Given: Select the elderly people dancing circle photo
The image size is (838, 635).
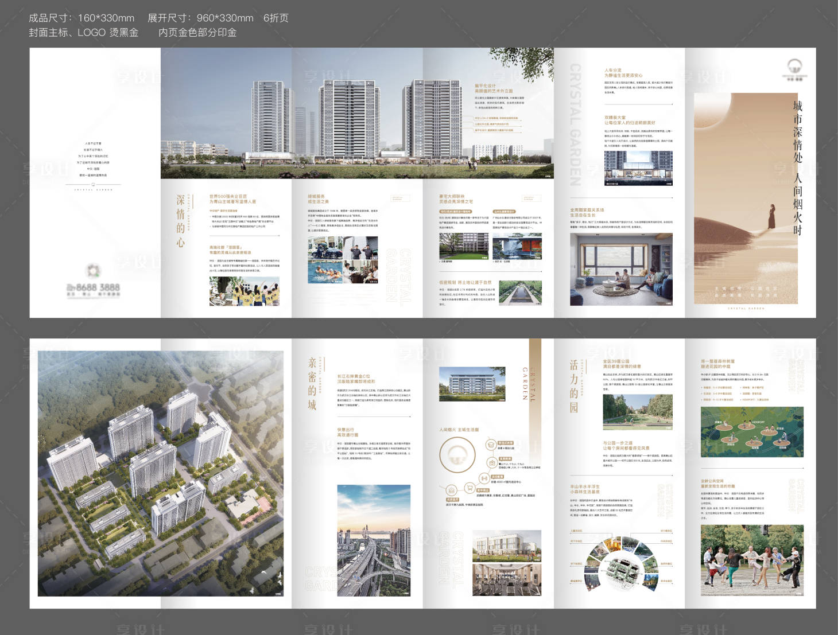Looking at the screenshot, I should tap(752, 560).
